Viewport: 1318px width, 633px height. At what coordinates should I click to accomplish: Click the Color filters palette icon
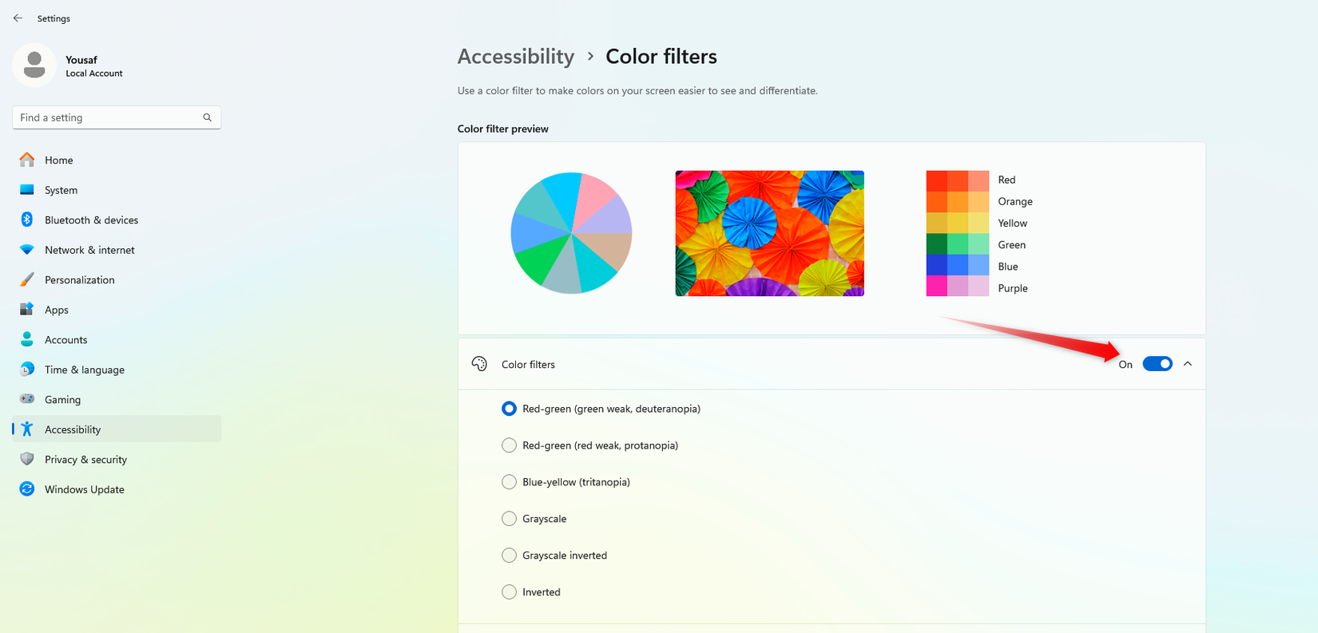(479, 363)
